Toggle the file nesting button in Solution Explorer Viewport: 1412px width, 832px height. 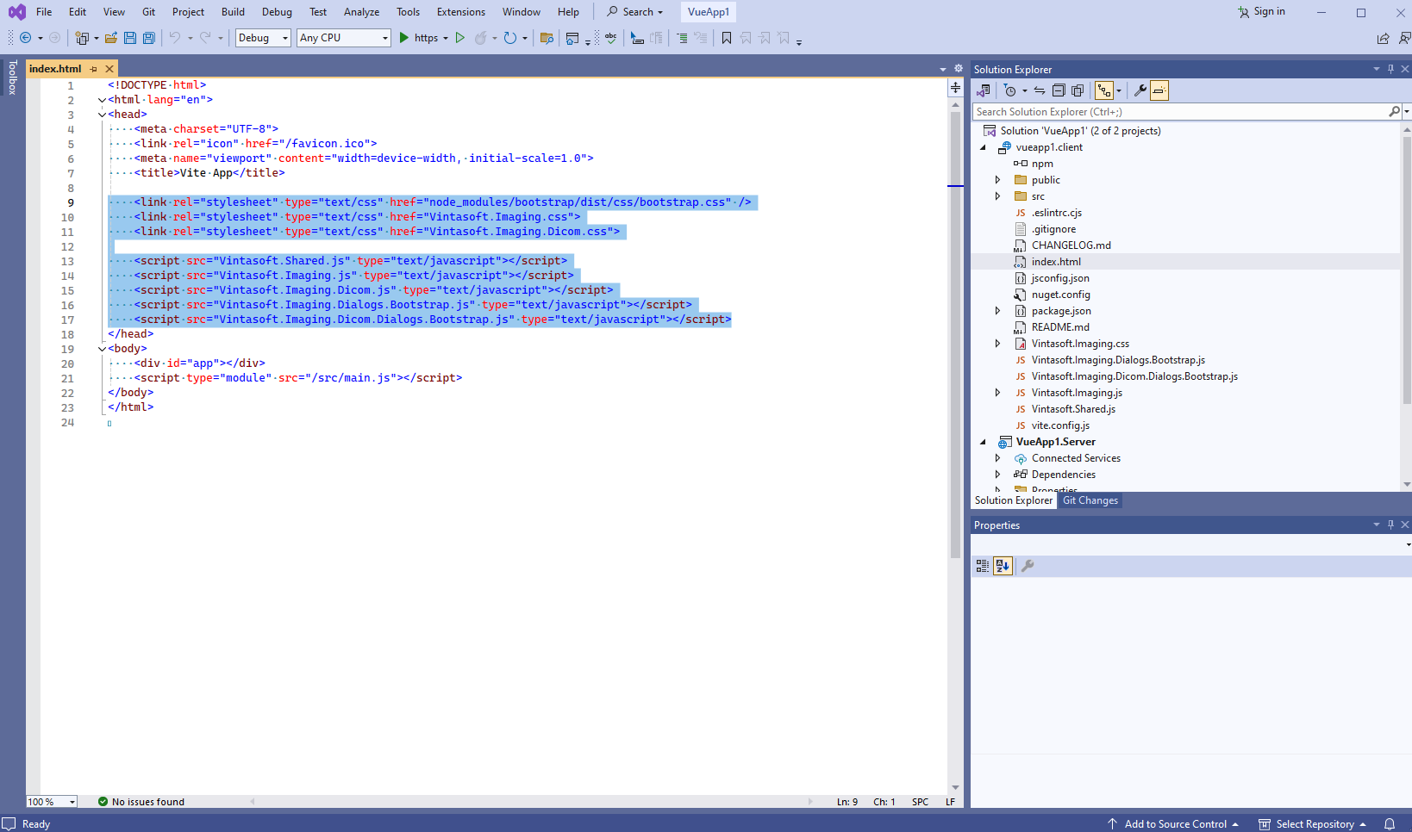click(x=1104, y=90)
